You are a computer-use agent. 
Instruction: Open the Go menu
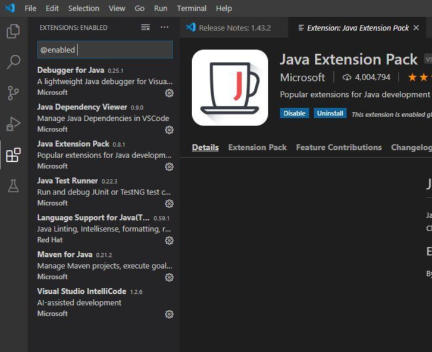(x=139, y=8)
